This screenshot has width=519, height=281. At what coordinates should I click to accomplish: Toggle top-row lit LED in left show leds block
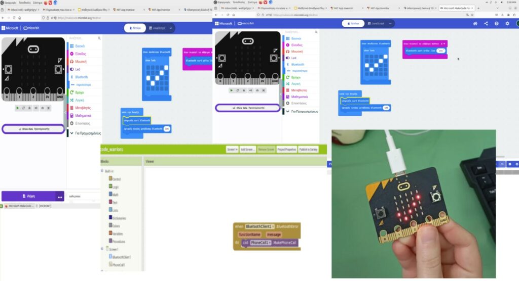click(x=166, y=68)
